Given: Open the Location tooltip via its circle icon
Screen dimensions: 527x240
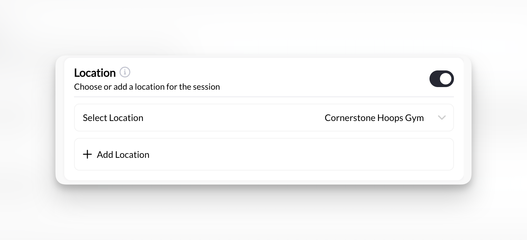Looking at the screenshot, I should (125, 72).
